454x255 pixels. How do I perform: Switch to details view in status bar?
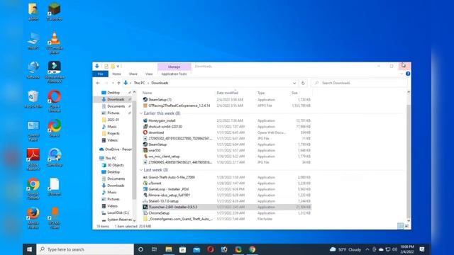400,226
